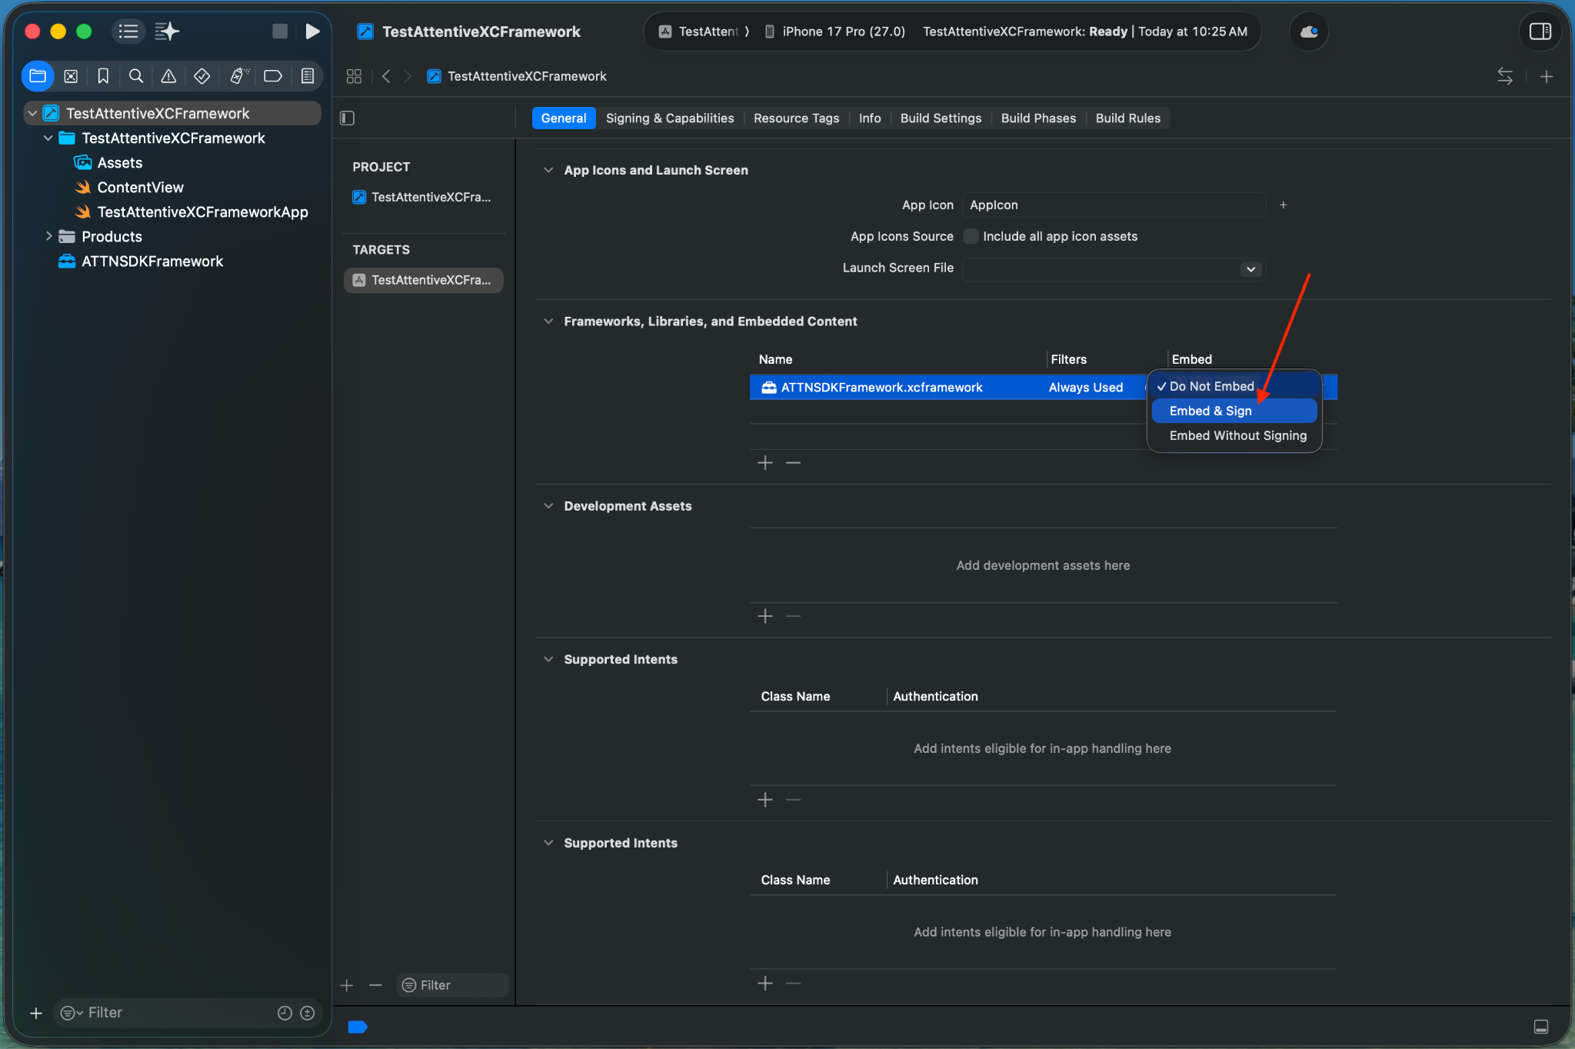The image size is (1575, 1049).
Task: Show only source-controlled files filter
Action: pyautogui.click(x=308, y=1013)
